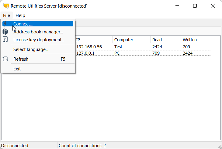Viewport: 222px width, 149px height.
Task: Click the Read column header
Action: (165, 40)
